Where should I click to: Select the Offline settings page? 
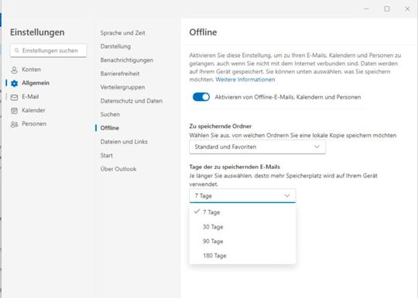[110, 128]
